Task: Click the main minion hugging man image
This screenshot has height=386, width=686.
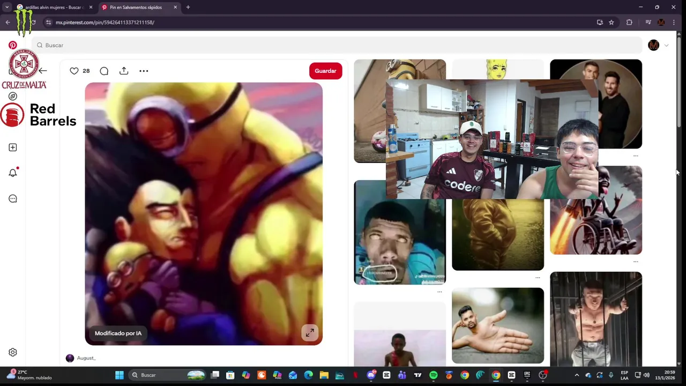Action: tap(204, 213)
